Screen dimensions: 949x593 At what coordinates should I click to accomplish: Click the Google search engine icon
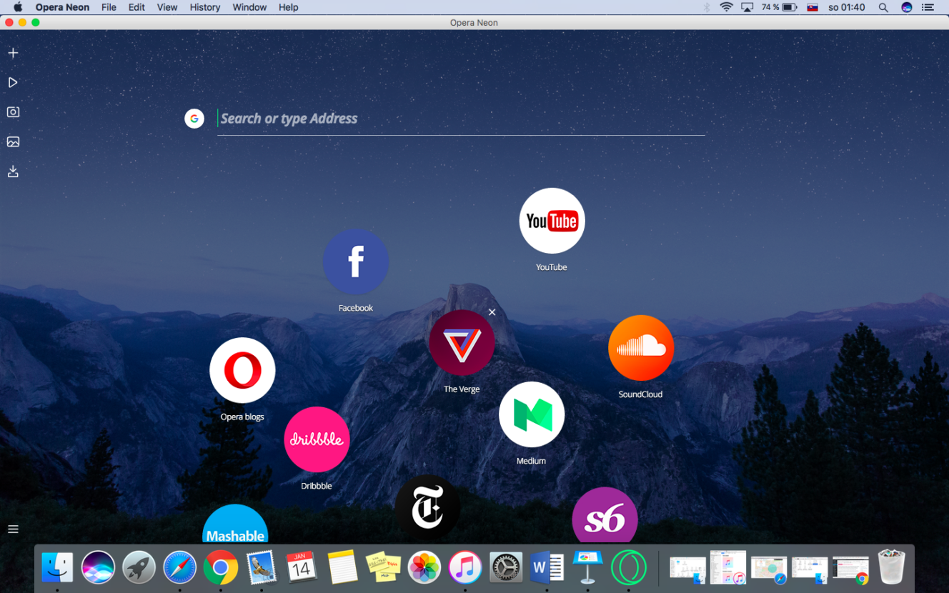(194, 119)
